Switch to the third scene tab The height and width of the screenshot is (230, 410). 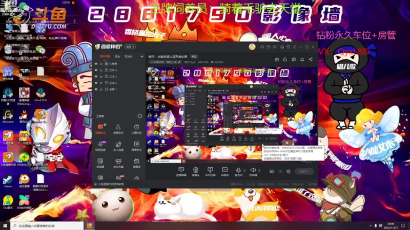coord(128,56)
